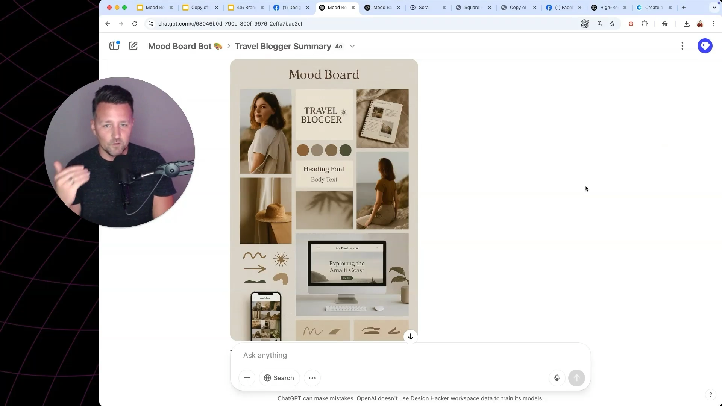The image size is (722, 406).
Task: Open Chrome downloads icon
Action: coord(686,24)
